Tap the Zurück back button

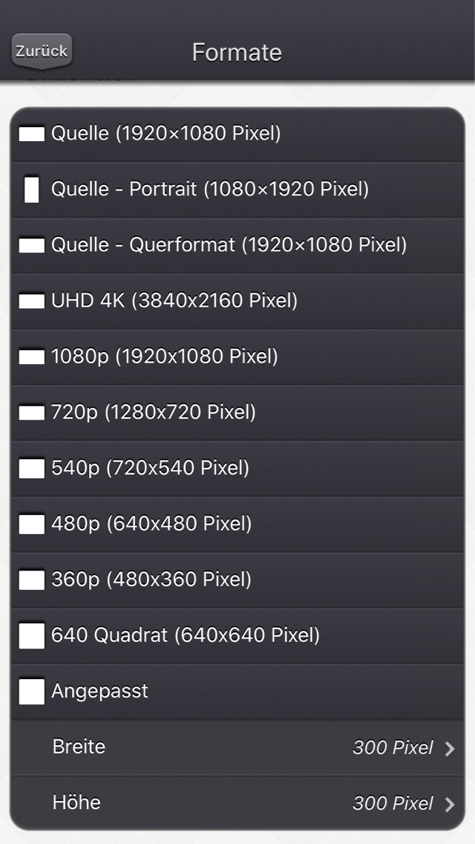pos(42,51)
